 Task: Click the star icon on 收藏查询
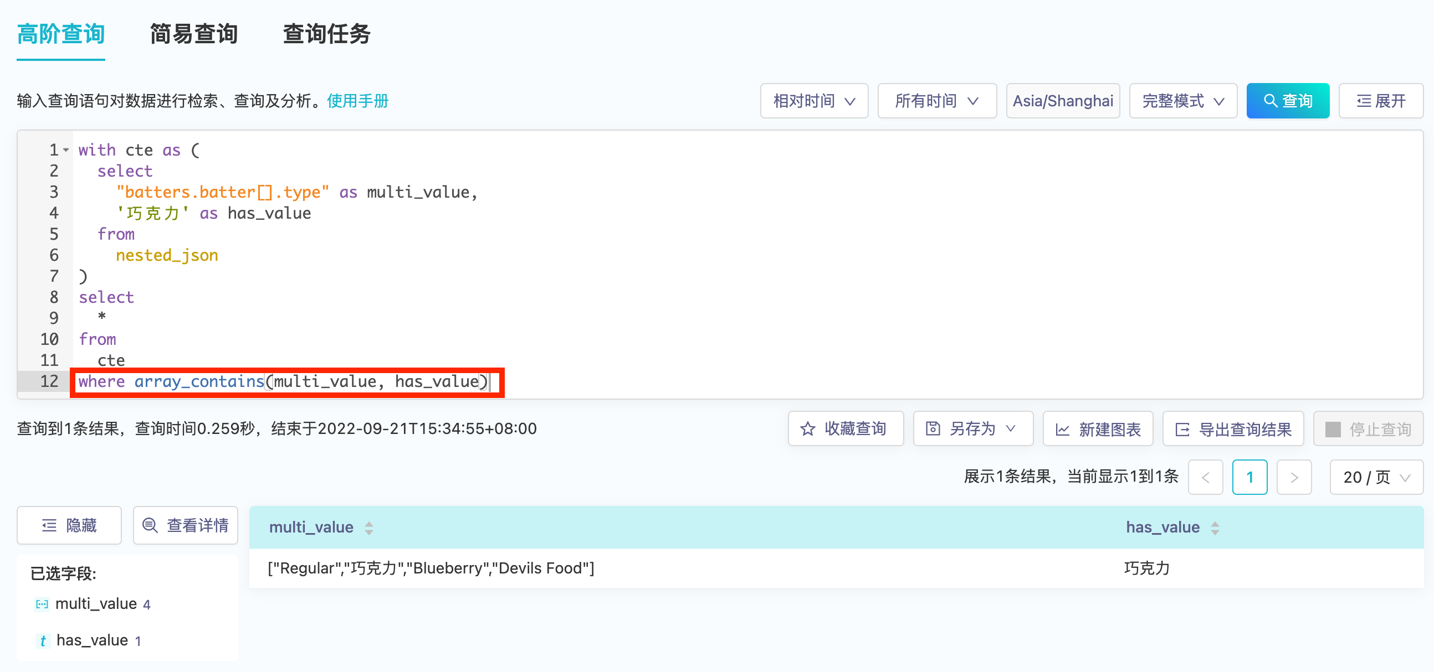pos(808,429)
